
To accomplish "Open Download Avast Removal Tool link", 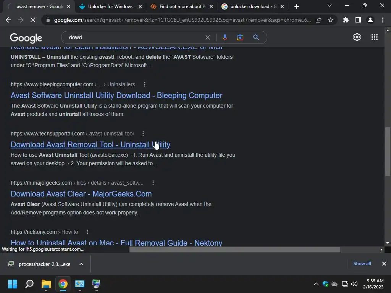I will (x=90, y=145).
